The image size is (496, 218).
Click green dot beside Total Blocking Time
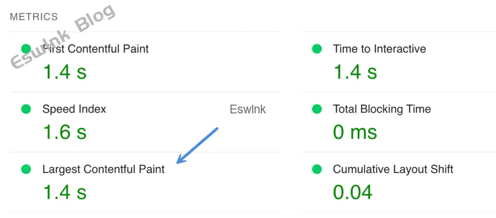(317, 109)
